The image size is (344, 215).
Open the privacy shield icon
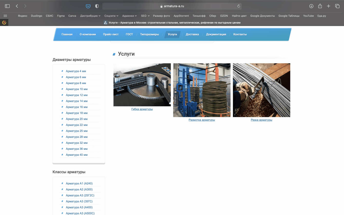[x=97, y=6]
